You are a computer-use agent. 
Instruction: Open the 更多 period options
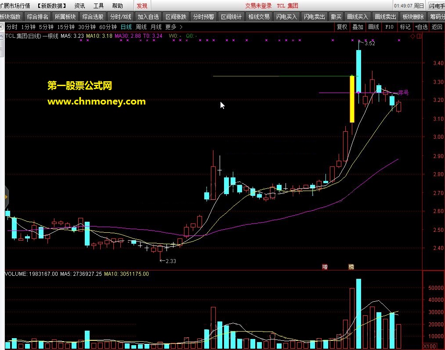[x=171, y=27]
